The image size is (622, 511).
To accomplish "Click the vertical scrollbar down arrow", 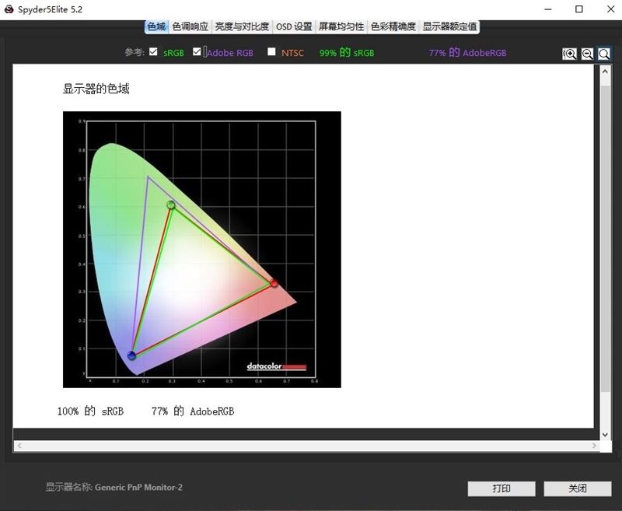I will 605,435.
